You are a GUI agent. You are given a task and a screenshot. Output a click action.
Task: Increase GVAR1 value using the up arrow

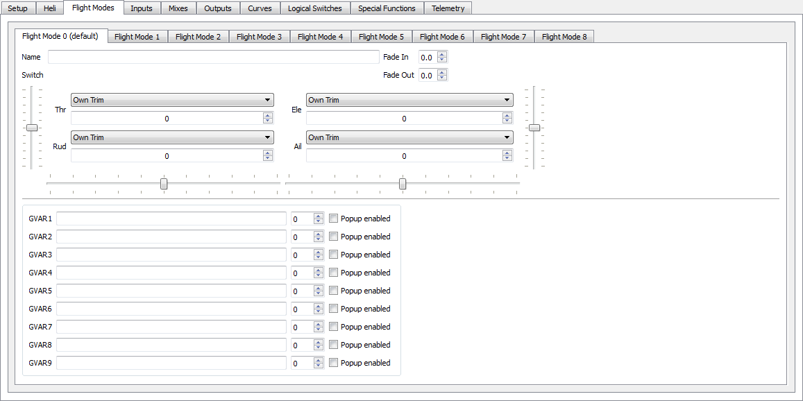pos(319,216)
